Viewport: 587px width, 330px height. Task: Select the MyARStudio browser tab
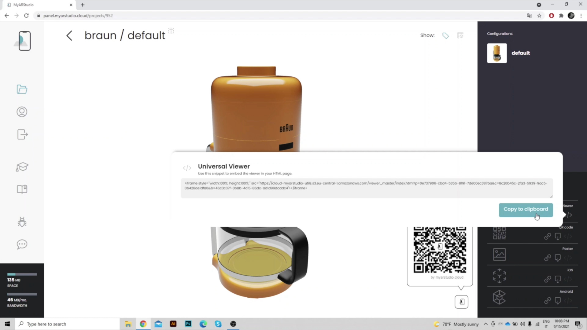tap(38, 5)
